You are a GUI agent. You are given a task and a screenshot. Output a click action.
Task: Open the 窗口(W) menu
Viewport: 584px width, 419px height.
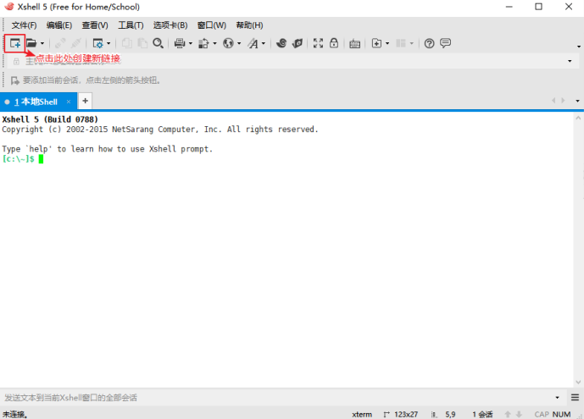point(212,25)
